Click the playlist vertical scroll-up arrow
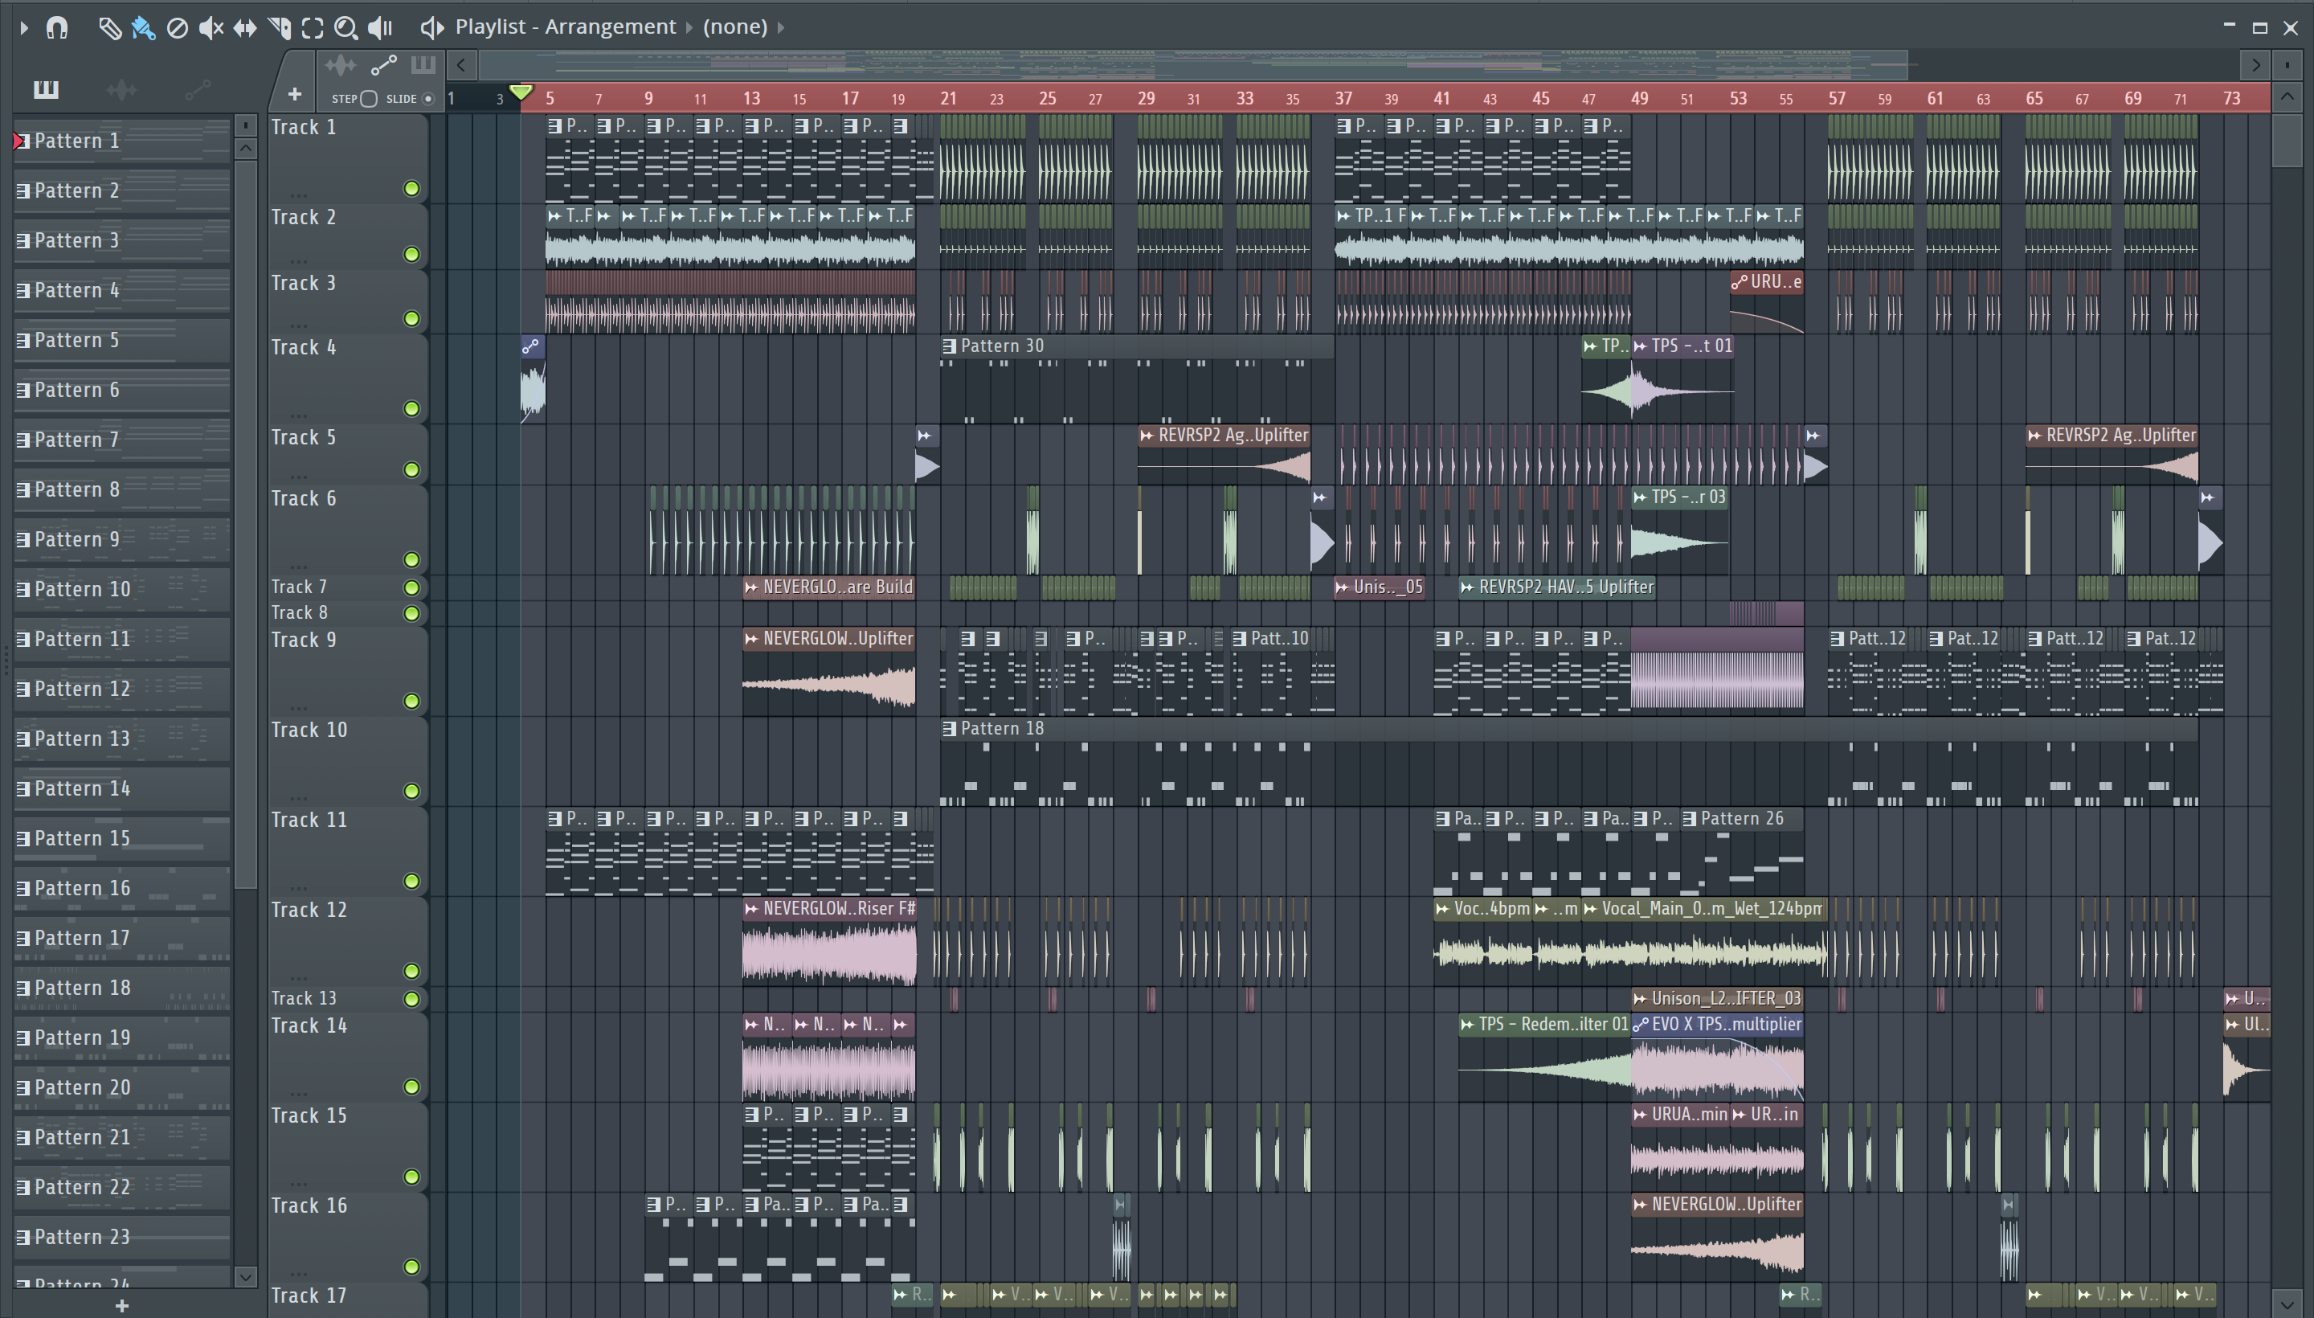 pyautogui.click(x=2287, y=97)
